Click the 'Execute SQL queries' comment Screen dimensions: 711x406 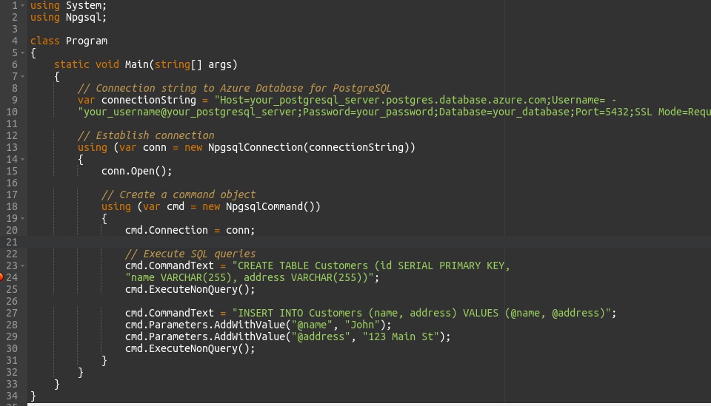pos(190,254)
